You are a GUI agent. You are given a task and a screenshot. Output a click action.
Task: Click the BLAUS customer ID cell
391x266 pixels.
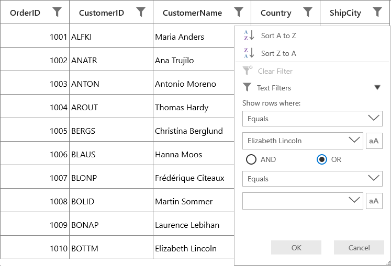(x=111, y=153)
